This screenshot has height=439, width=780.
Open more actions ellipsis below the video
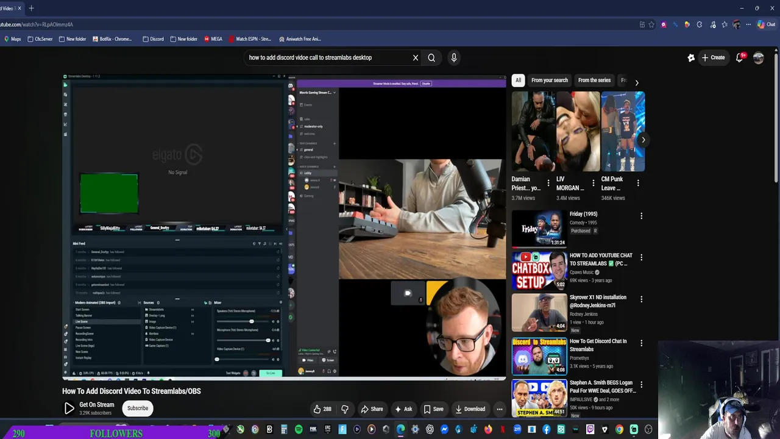point(500,409)
